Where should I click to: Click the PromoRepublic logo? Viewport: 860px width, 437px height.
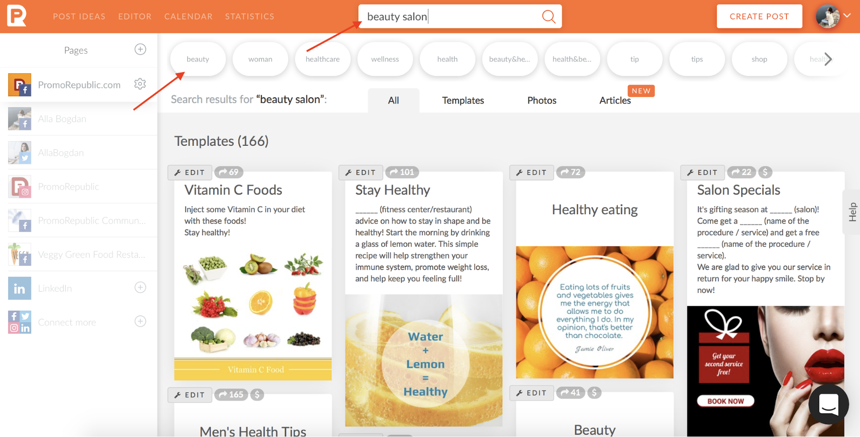coord(17,16)
